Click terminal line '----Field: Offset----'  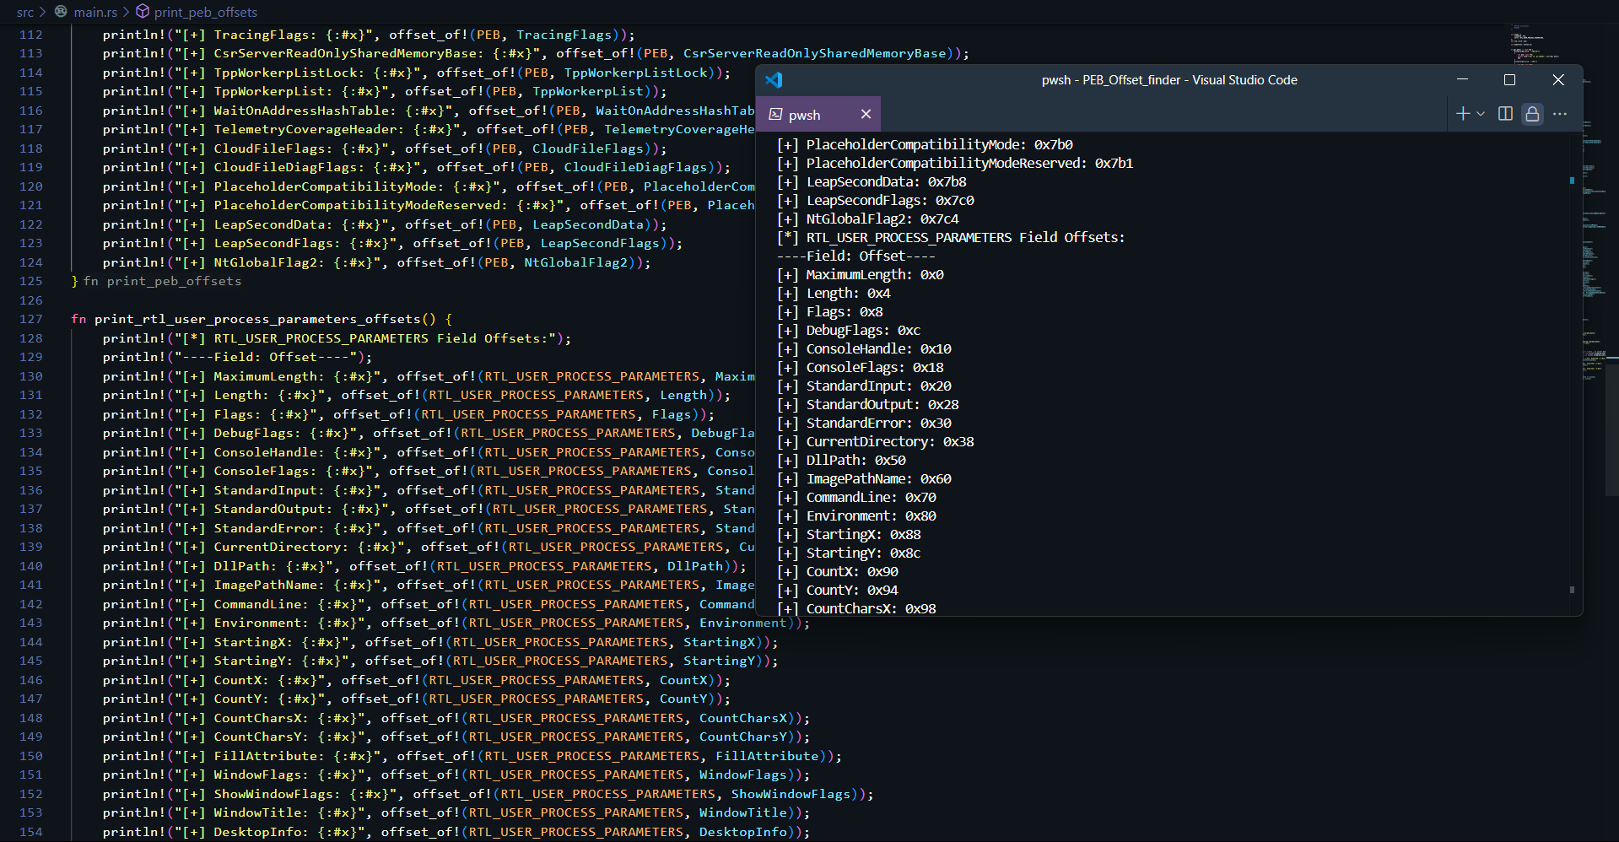coord(855,256)
